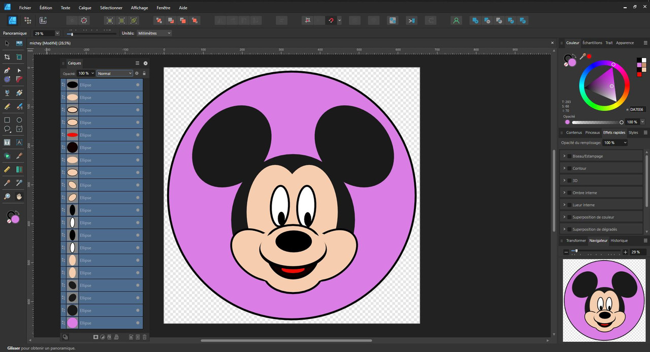Select the Move tool arrow
Viewport: 650px width, 352px height.
[7, 44]
